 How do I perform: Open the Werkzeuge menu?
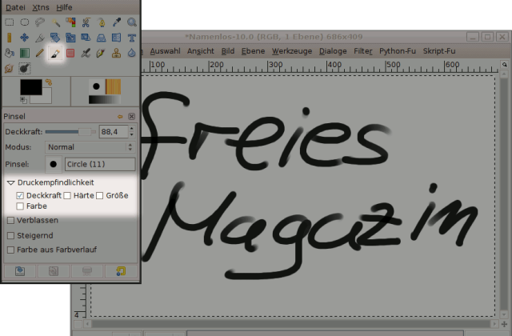pyautogui.click(x=292, y=51)
